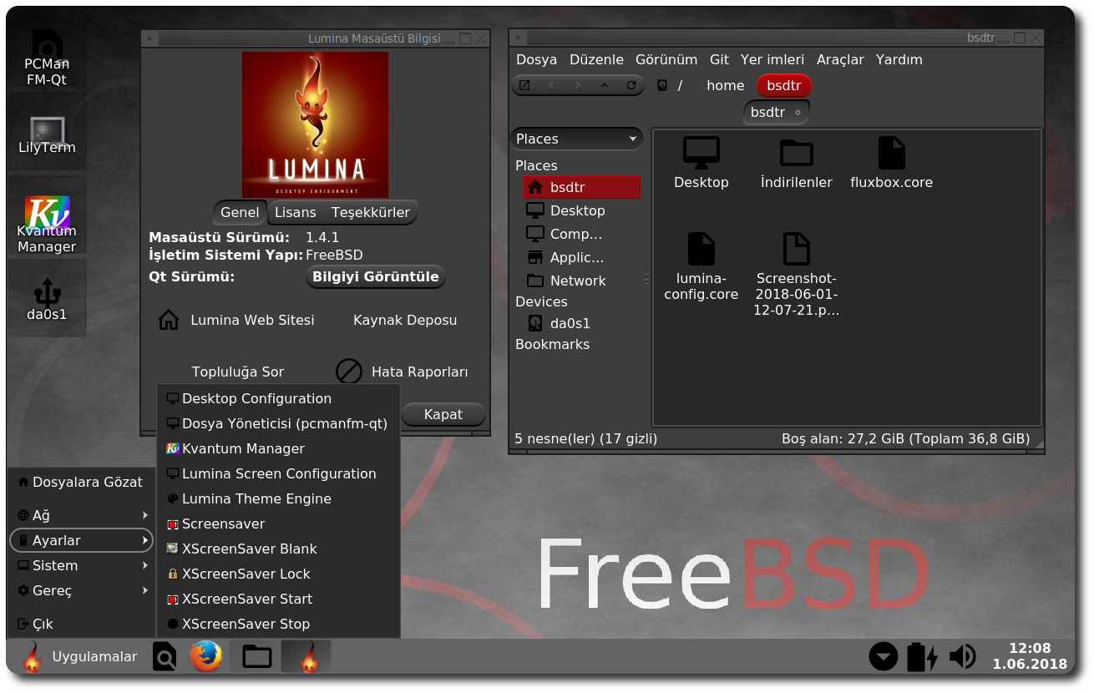1094x693 pixels.
Task: Select the İndirilenler folder
Action: 797,164
